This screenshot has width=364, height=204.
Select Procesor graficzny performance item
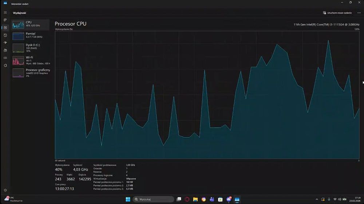pyautogui.click(x=31, y=73)
